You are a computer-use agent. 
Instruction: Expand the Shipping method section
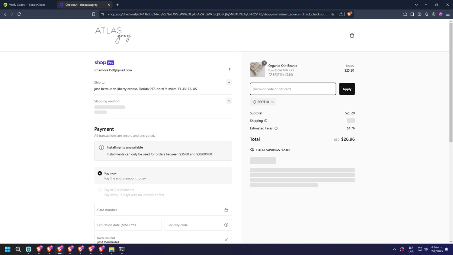pyautogui.click(x=229, y=101)
